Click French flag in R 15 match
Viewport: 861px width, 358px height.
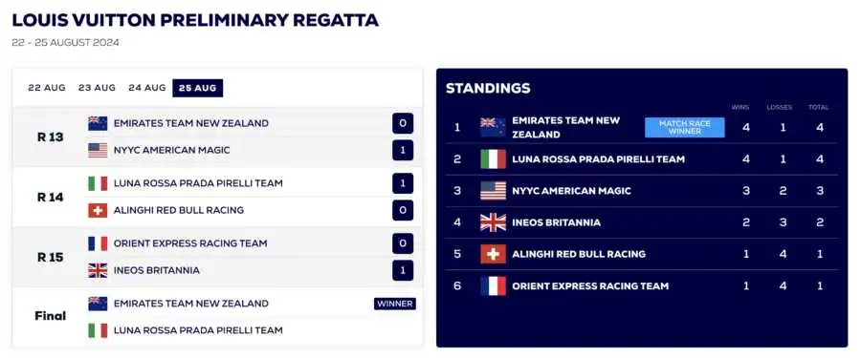pyautogui.click(x=98, y=243)
